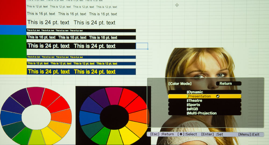Screen dimensions: 269x145
Task: Switch to the sRGB color mode
Action: click(x=205, y=109)
